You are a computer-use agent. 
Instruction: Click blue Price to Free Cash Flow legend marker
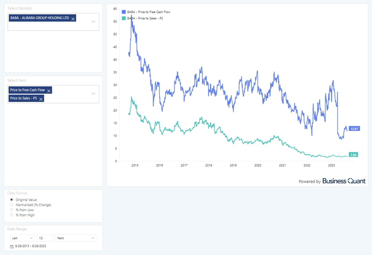123,12
